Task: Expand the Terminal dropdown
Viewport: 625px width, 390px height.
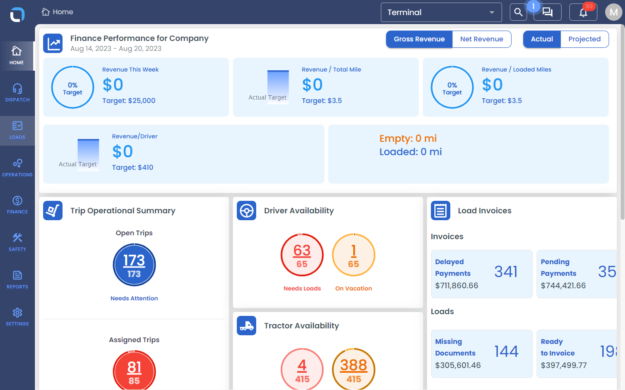Action: point(441,12)
